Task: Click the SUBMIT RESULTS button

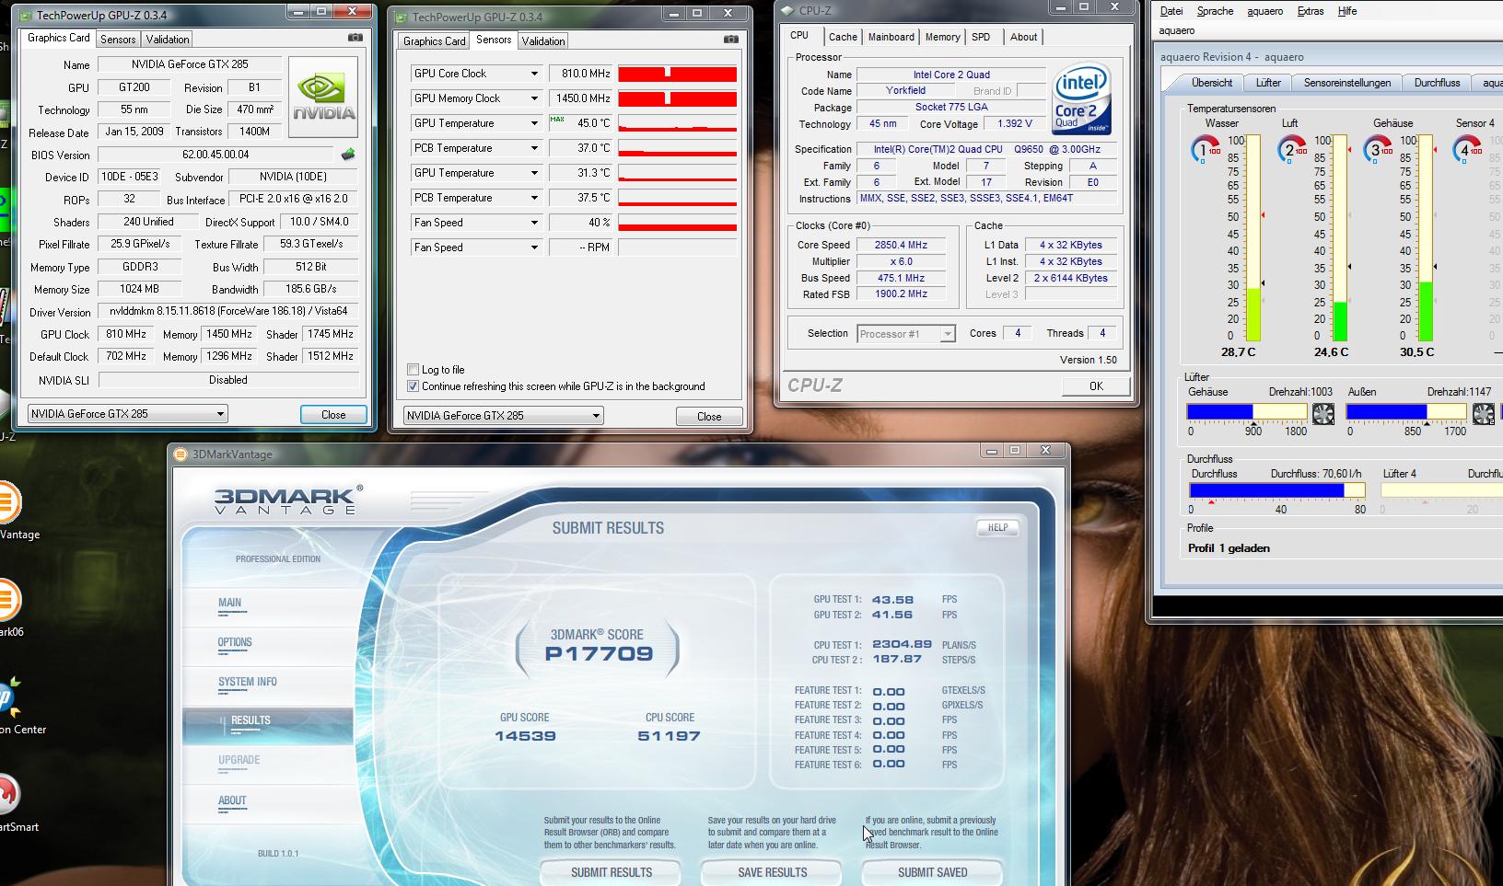Action: coord(611,872)
